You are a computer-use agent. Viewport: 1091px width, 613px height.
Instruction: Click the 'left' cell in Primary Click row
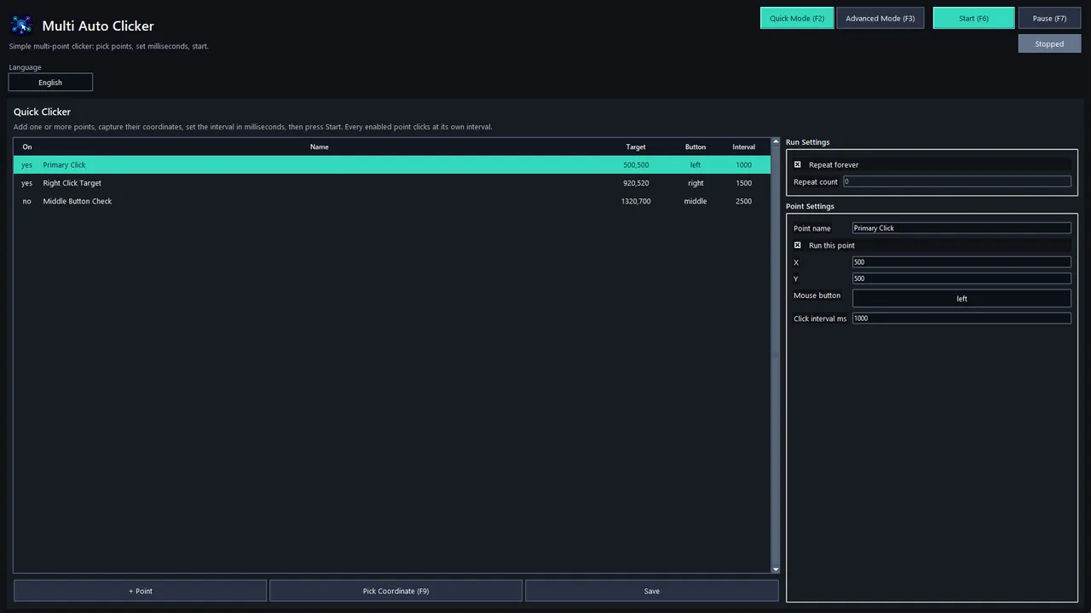pyautogui.click(x=696, y=165)
